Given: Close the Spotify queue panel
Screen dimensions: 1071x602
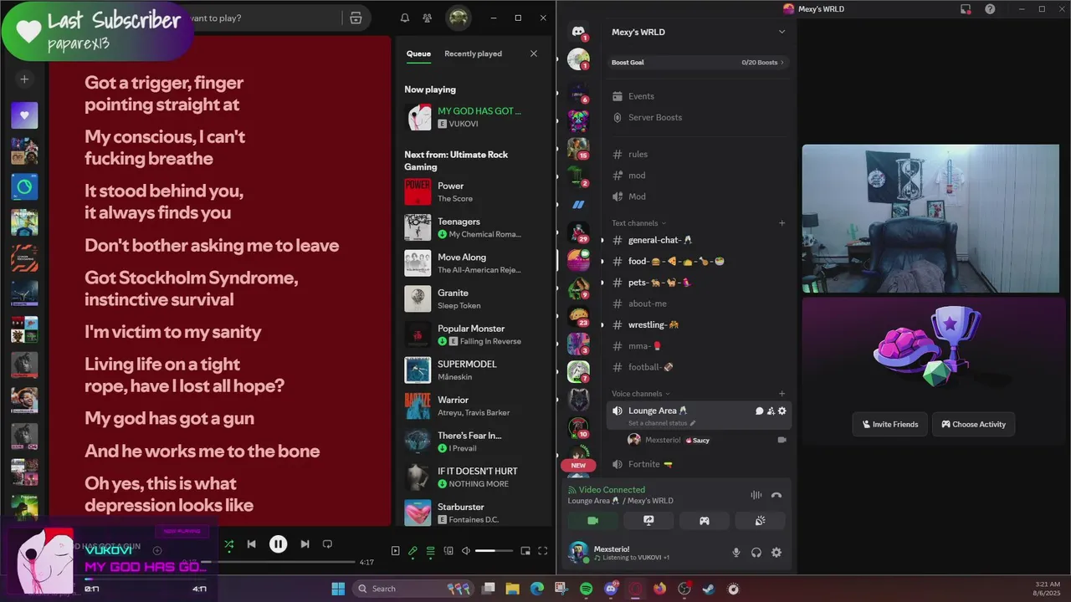Looking at the screenshot, I should click(534, 54).
